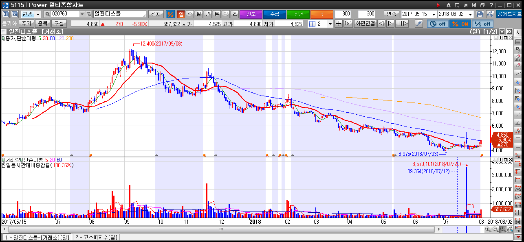The width and height of the screenshot is (524, 242).
Task: Click the first layout icon next to 변경
Action: tap(6, 14)
